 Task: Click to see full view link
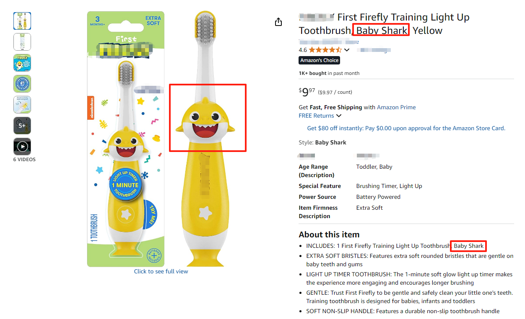(x=161, y=271)
